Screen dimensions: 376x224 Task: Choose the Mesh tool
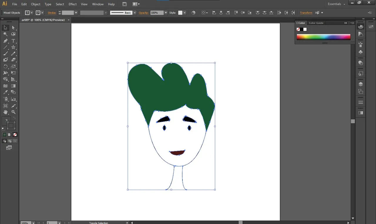[5, 86]
